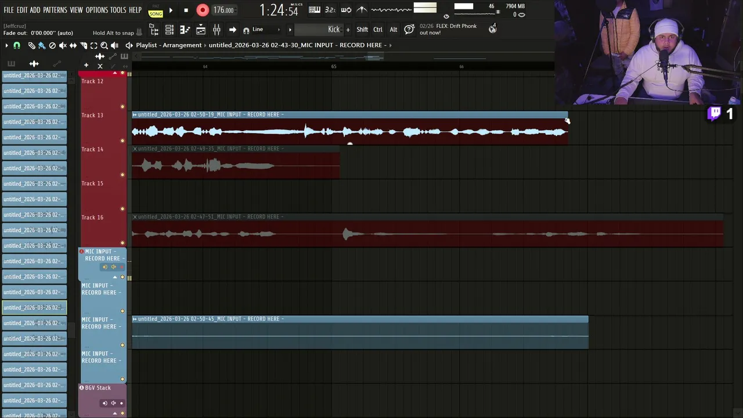743x418 pixels.
Task: Open the help chat bubble icon
Action: point(409,30)
